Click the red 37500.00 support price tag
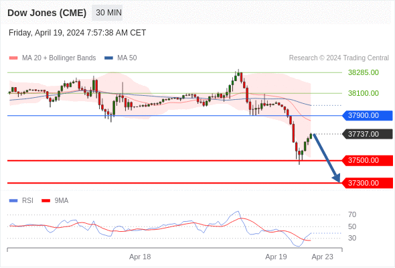This screenshot has width=395, height=268. click(x=368, y=160)
